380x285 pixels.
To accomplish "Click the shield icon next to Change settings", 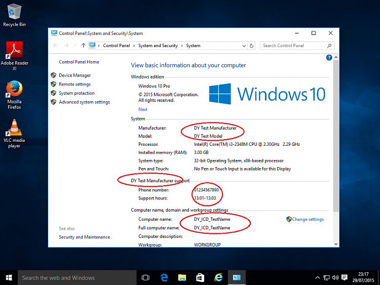I will pyautogui.click(x=289, y=219).
